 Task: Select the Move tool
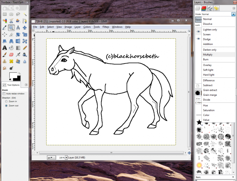[25, 28]
